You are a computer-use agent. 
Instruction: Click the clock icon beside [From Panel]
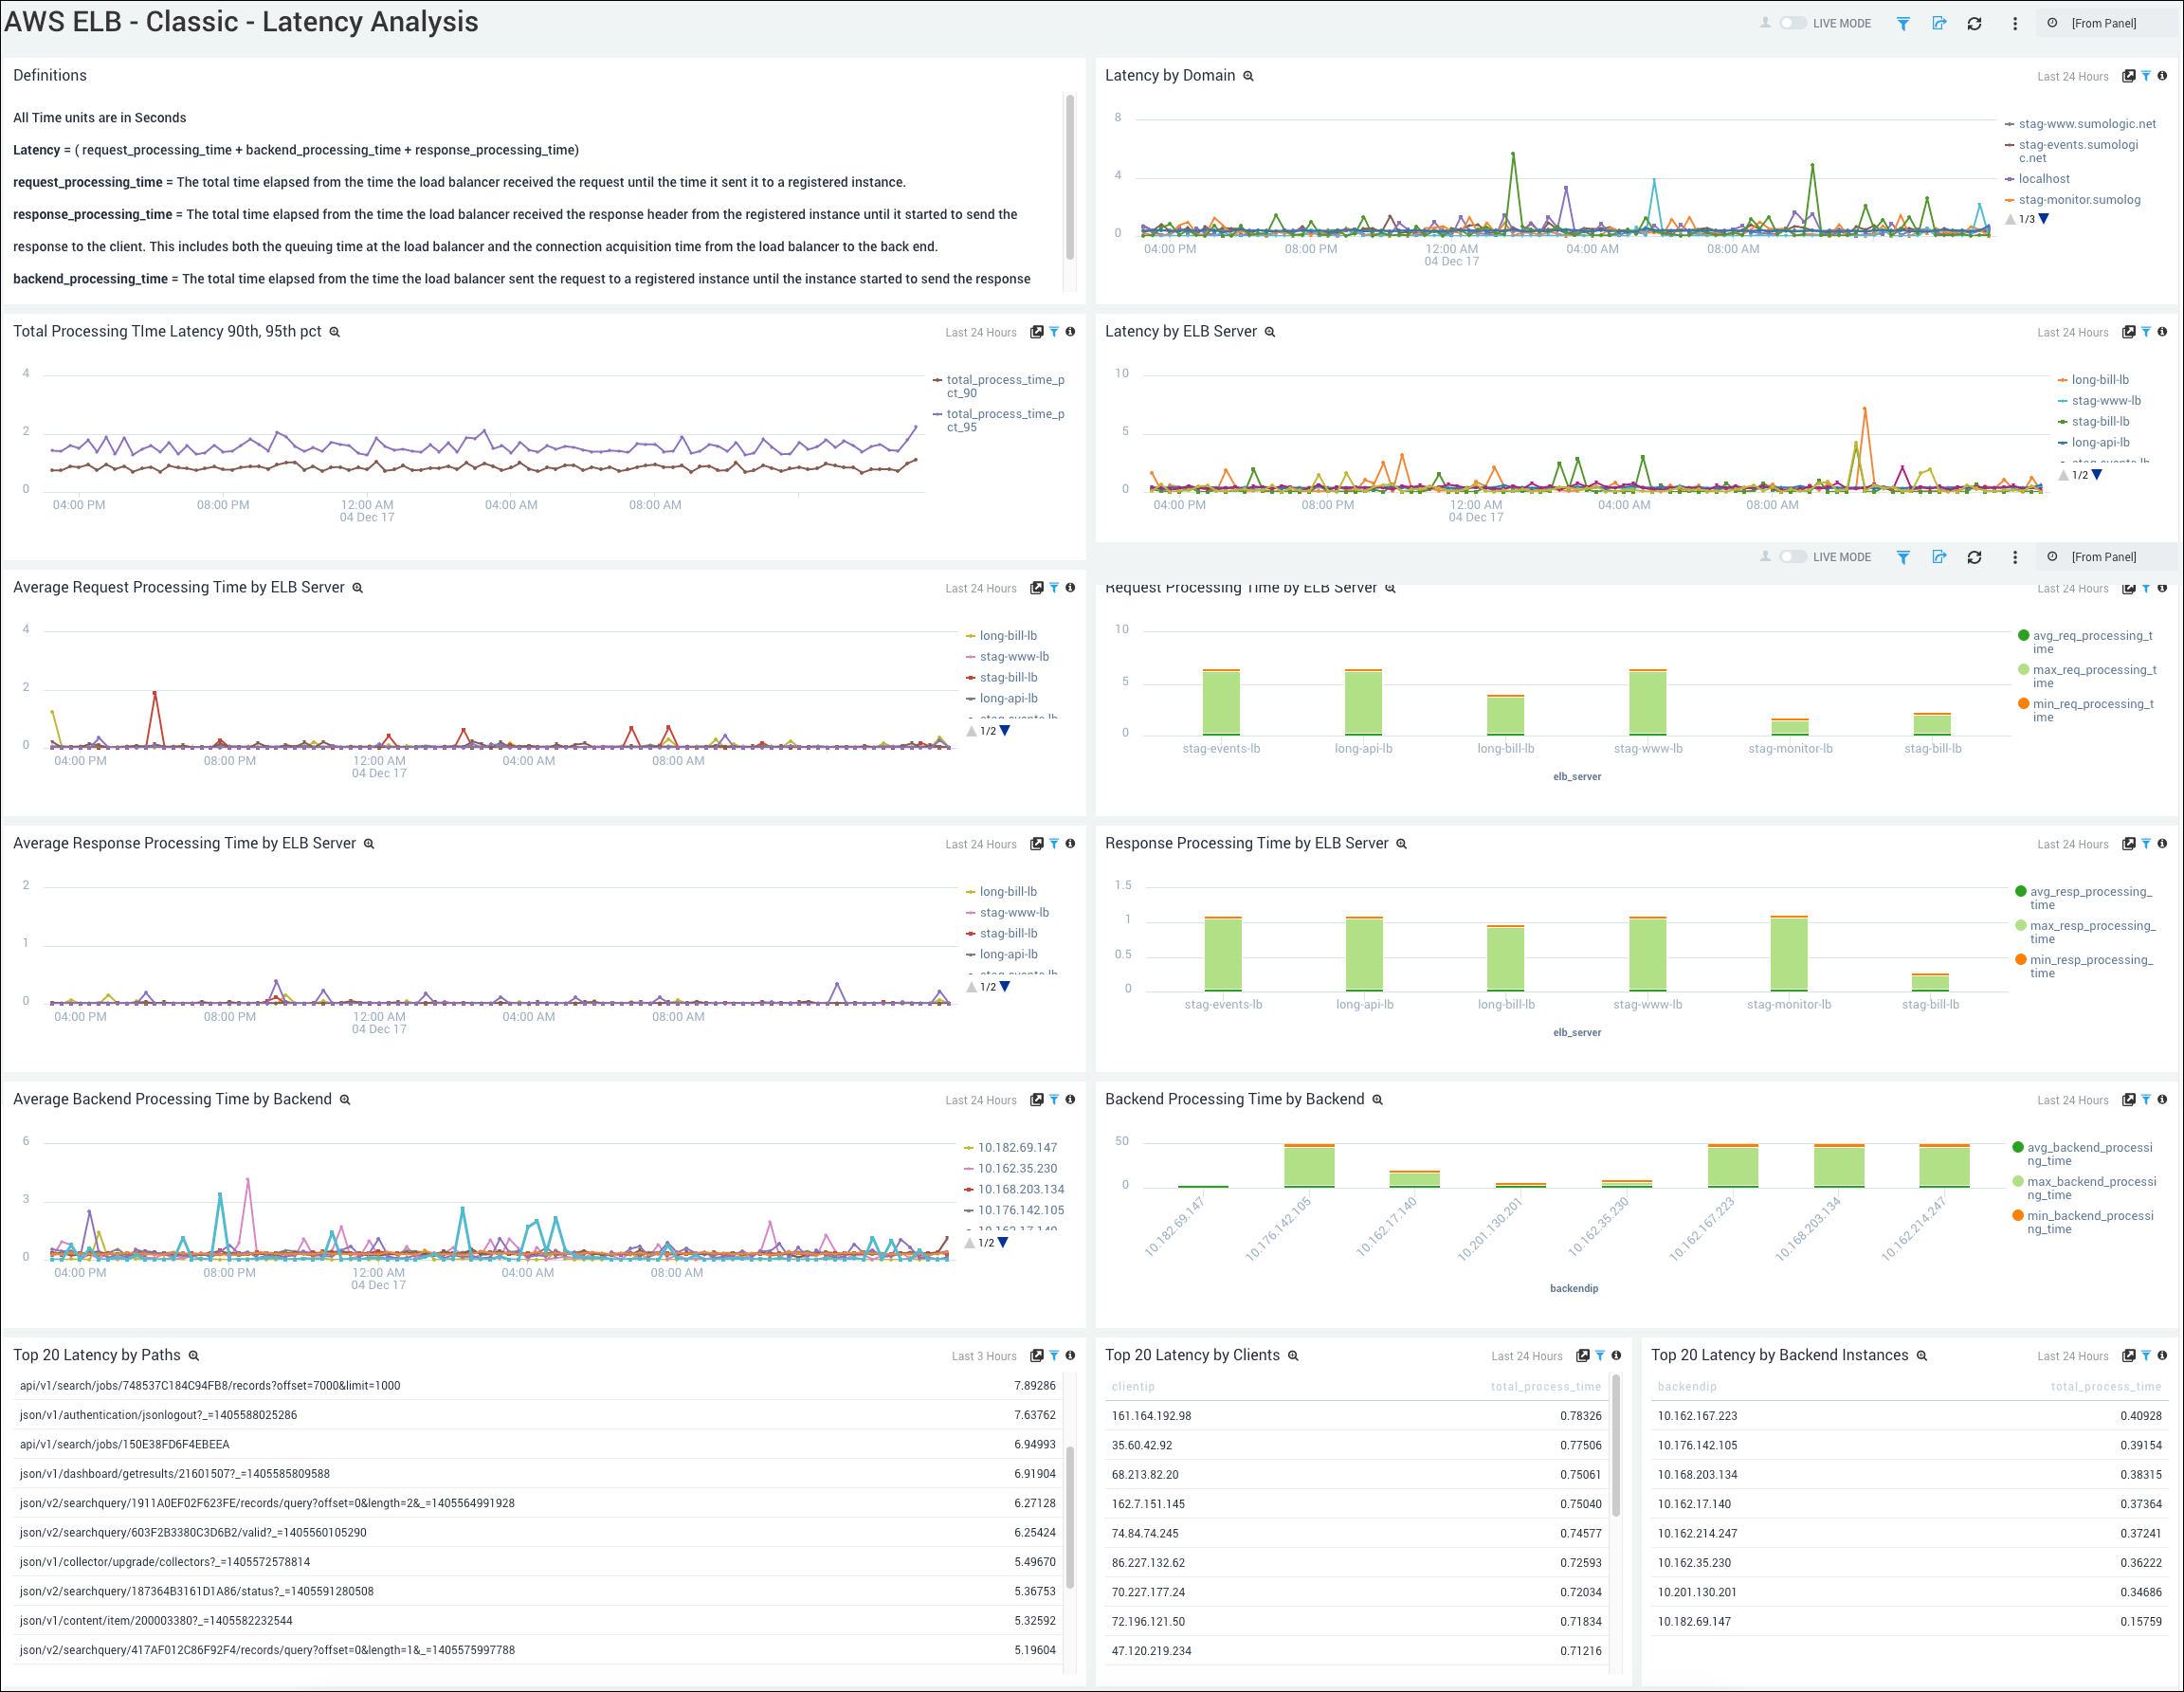[x=2051, y=22]
